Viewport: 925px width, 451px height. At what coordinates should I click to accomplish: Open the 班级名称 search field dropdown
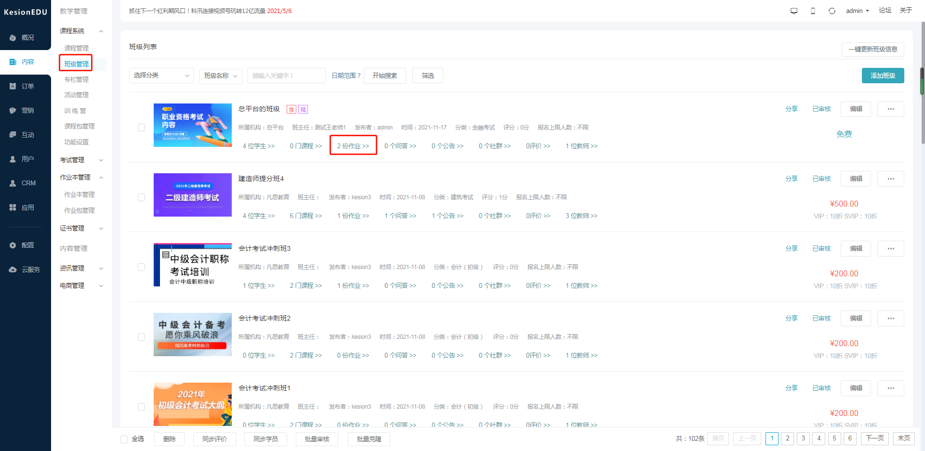click(221, 76)
